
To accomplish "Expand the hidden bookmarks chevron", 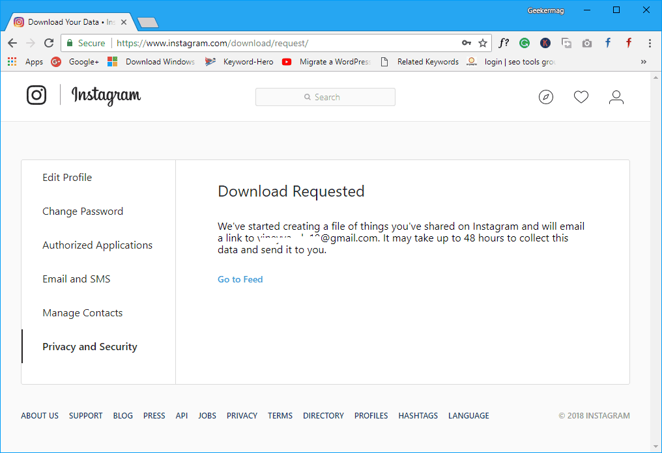I will [x=643, y=62].
